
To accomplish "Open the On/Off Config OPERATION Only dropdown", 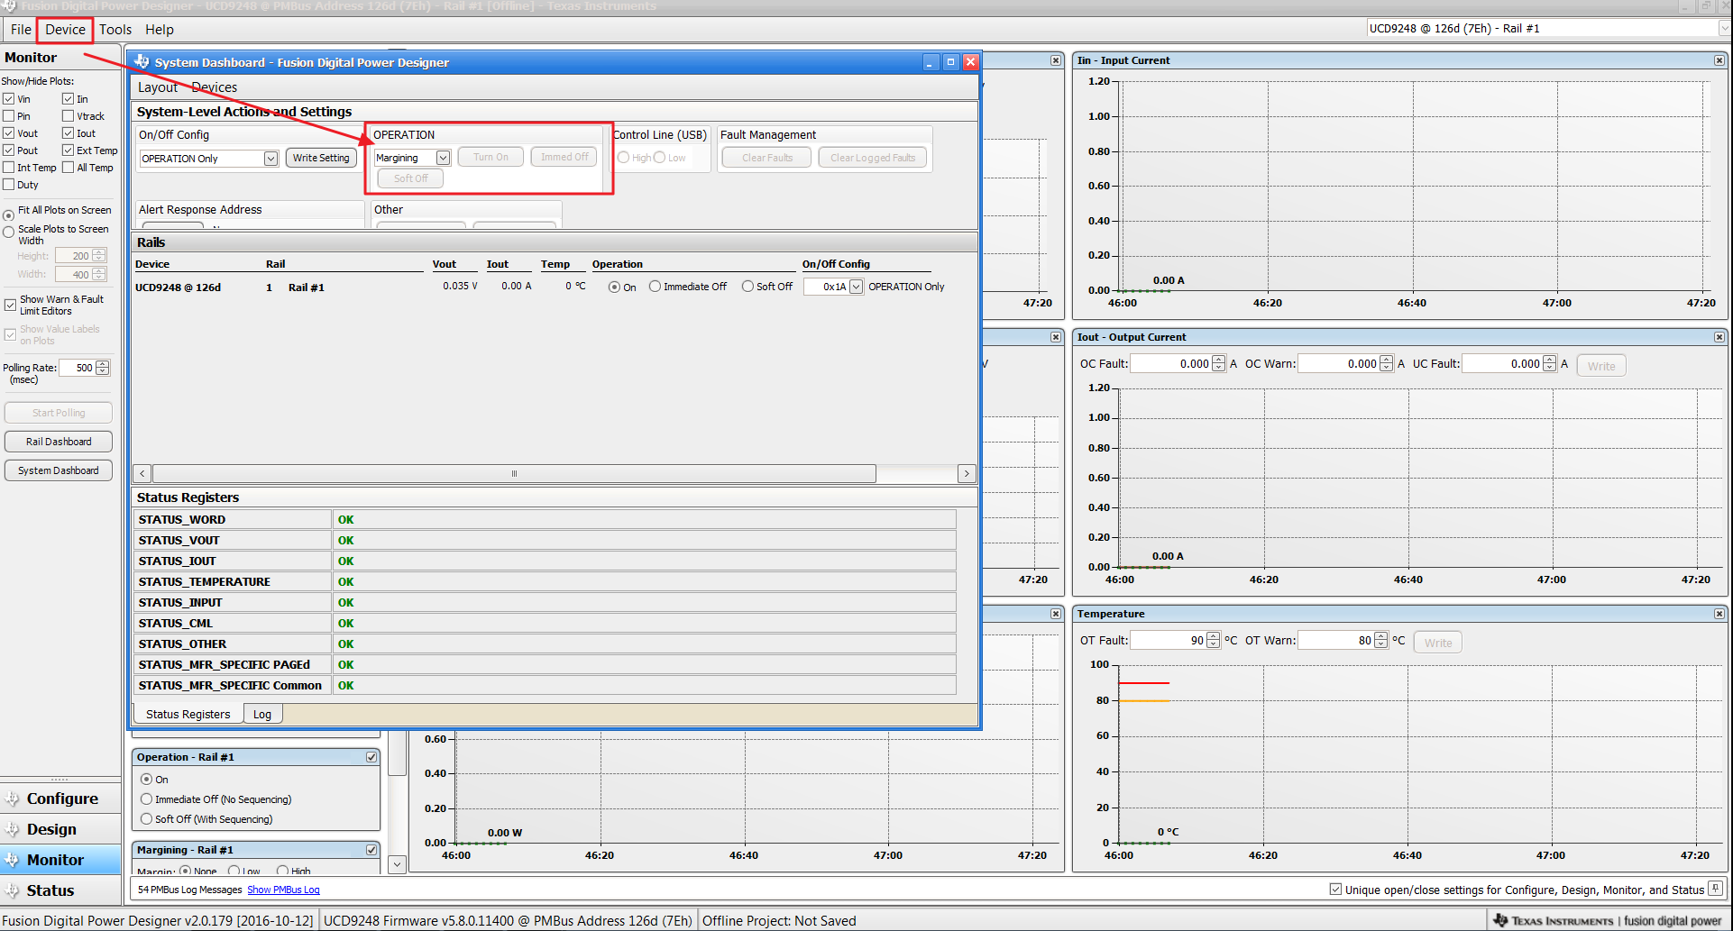I will click(x=270, y=159).
